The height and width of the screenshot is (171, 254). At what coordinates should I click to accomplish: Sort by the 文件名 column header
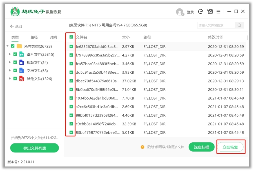coord(81,37)
